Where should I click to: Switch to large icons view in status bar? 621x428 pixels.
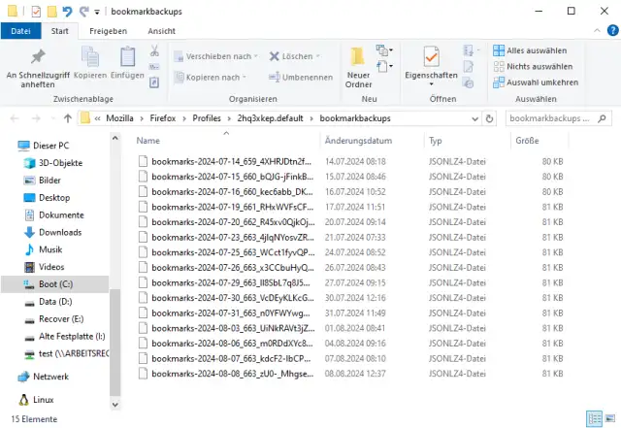tap(610, 419)
